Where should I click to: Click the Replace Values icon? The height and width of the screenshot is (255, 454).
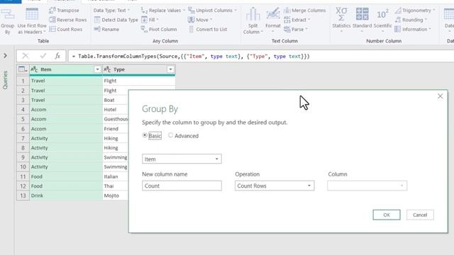144,11
